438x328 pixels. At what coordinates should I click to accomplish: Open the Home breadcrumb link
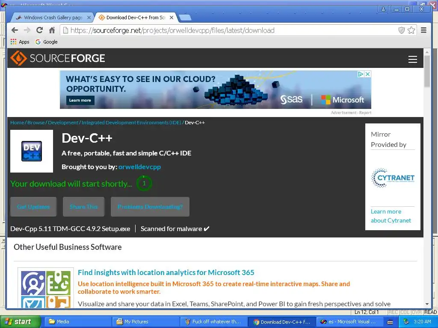[x=17, y=123]
